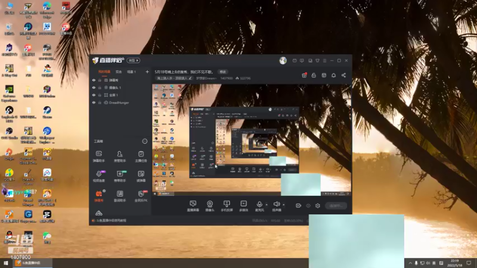Viewport: 477px width, 268px height.
Task: Toggle visibility of 全屏 1 layer
Action: 94,95
